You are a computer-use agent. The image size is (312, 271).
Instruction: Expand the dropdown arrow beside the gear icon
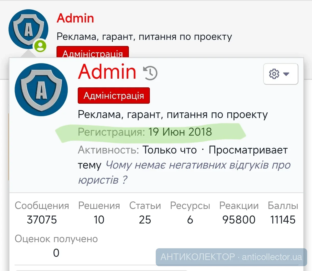click(x=287, y=74)
